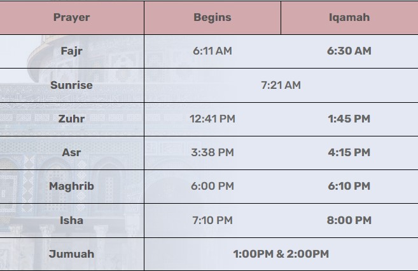
Task: Click Asr Iqamah time 4:15 PM
Action: point(349,152)
